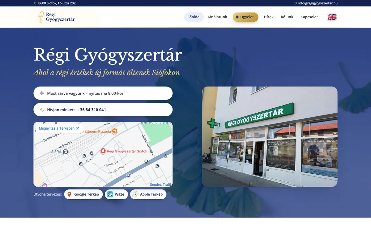Go to the Hírek page

tap(269, 17)
